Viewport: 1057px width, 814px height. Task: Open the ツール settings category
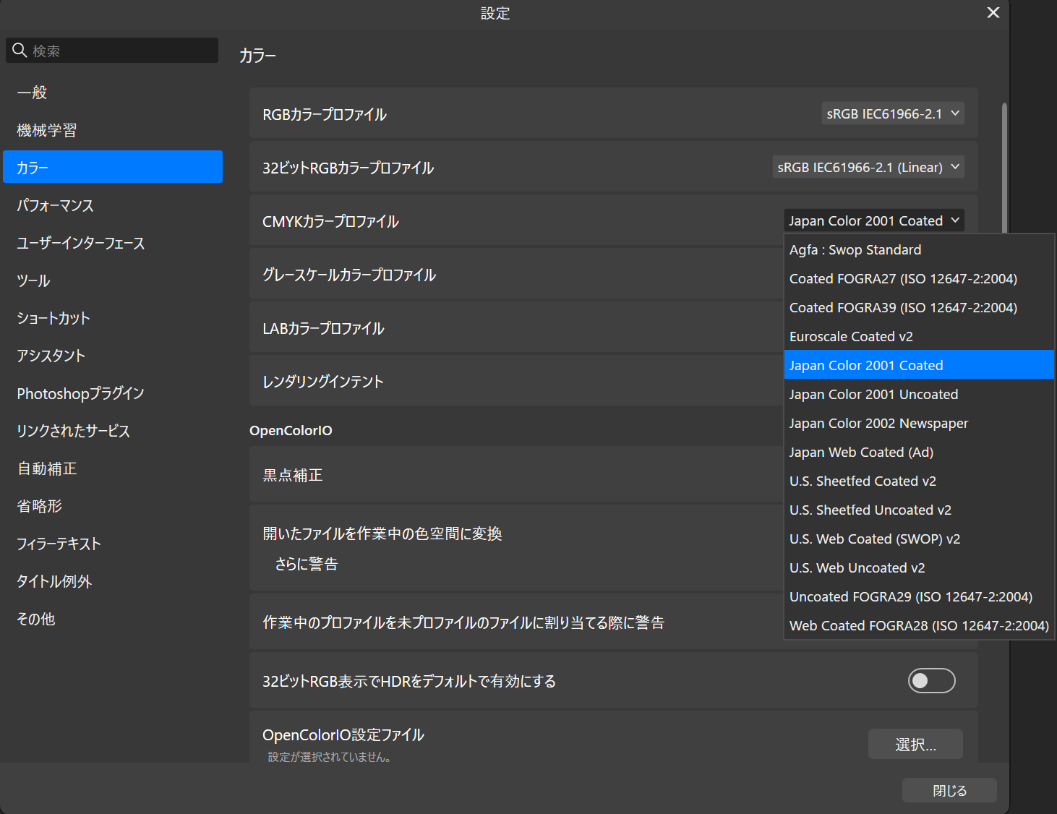[113, 280]
